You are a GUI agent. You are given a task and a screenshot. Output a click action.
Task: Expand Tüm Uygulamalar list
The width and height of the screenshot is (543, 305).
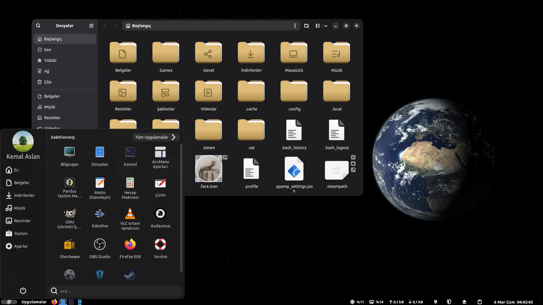pos(156,137)
